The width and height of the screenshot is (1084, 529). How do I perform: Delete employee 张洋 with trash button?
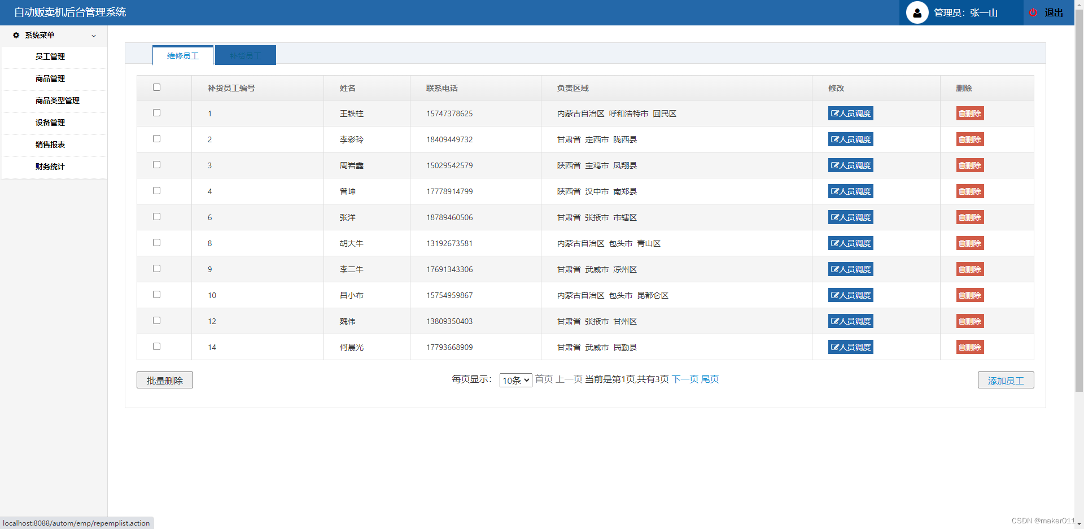tap(970, 217)
